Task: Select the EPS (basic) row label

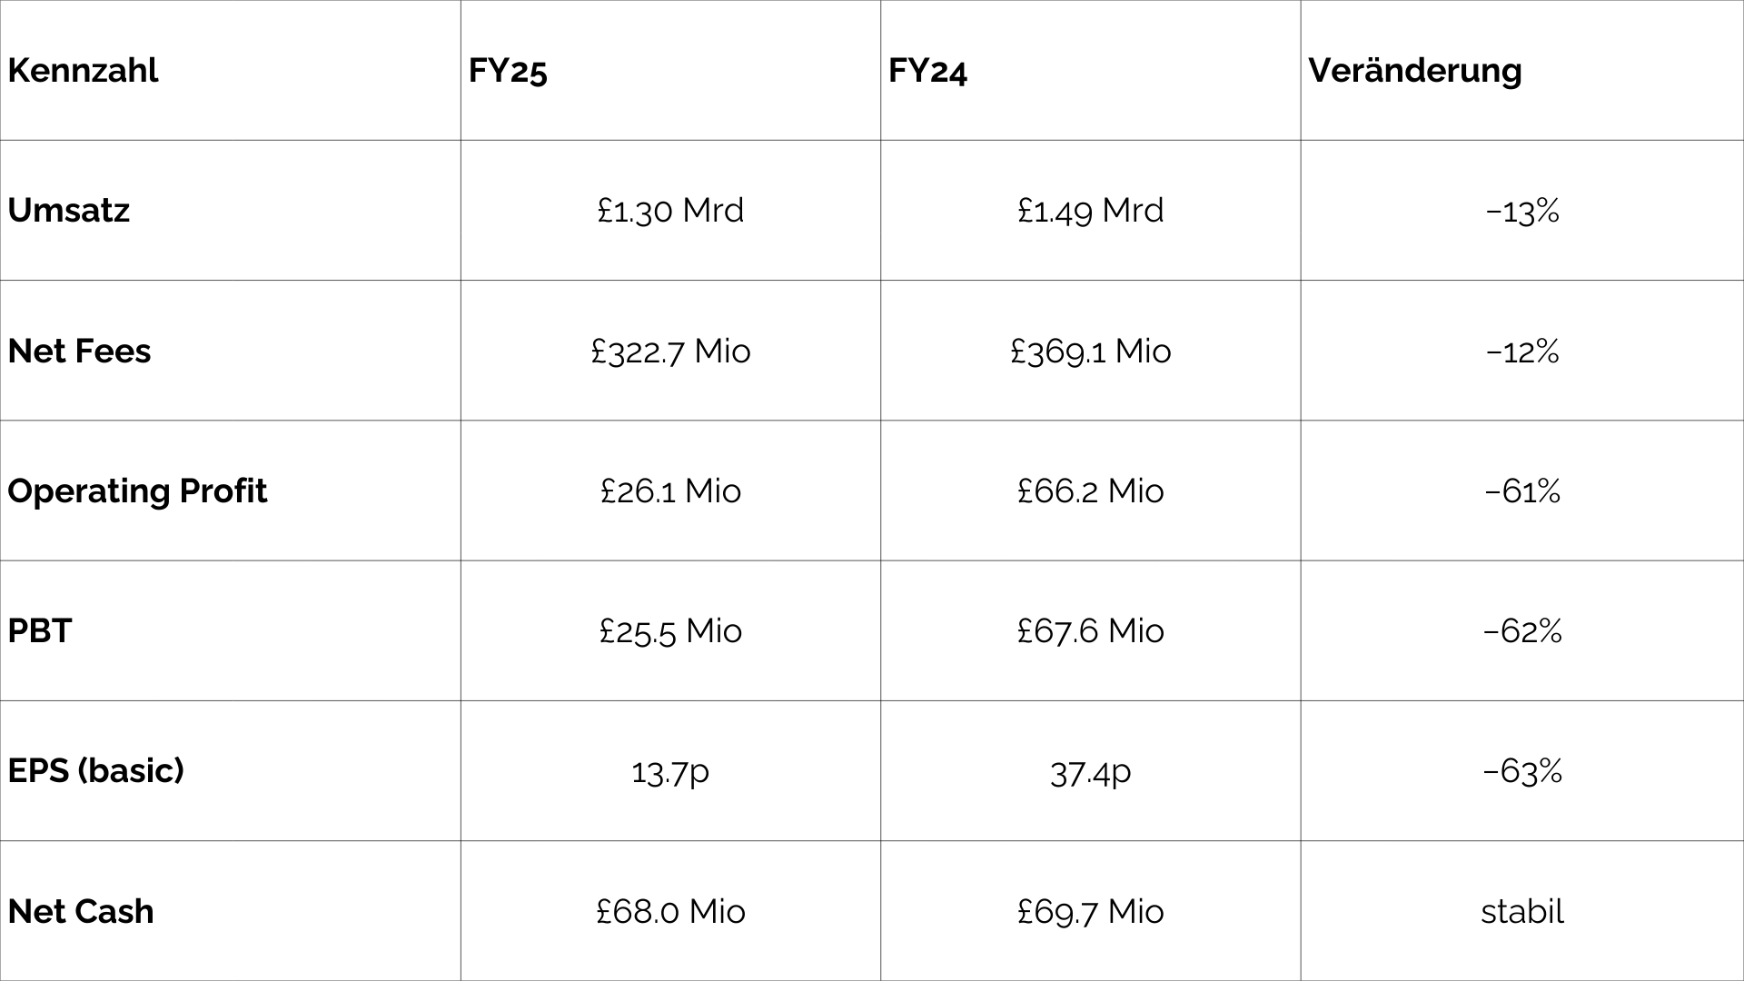Action: point(230,770)
